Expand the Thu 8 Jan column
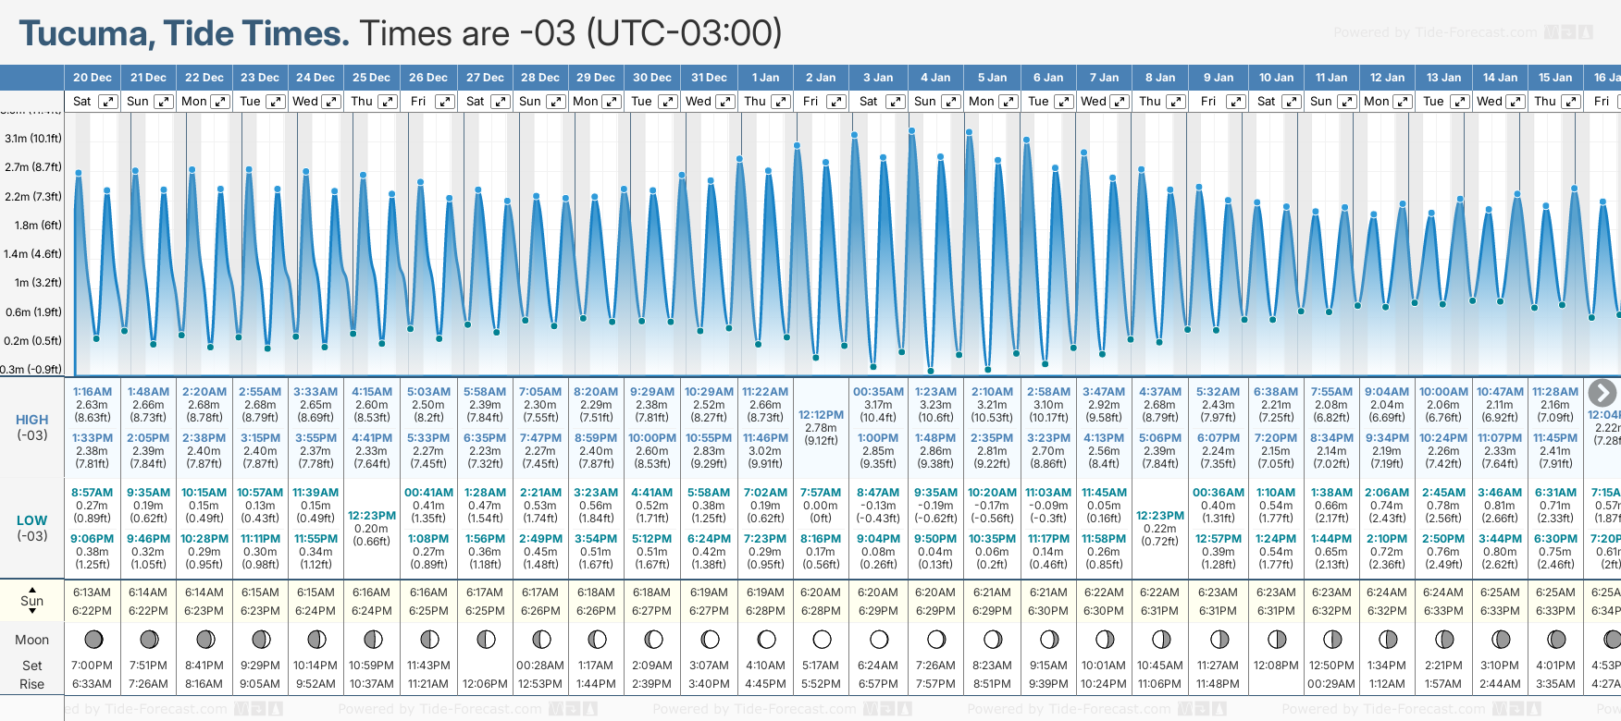 click(1175, 102)
